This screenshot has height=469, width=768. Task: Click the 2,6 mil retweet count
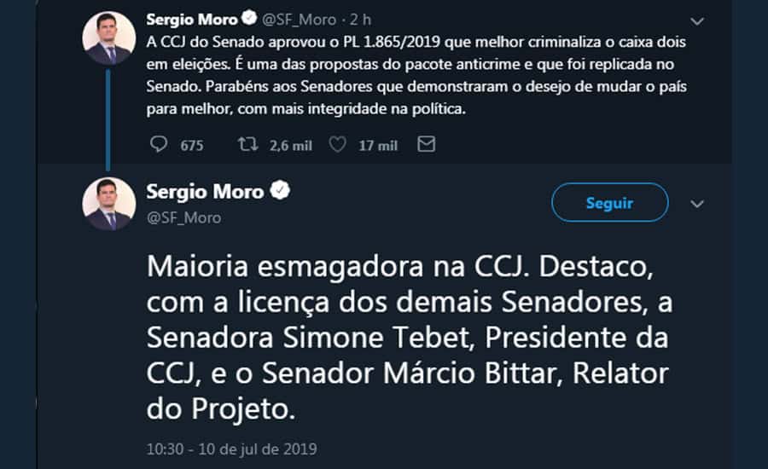click(x=290, y=146)
